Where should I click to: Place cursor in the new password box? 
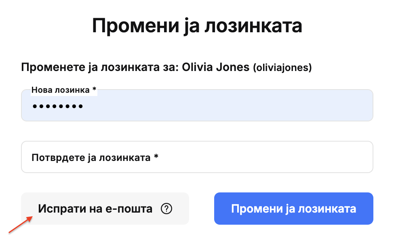tap(197, 105)
